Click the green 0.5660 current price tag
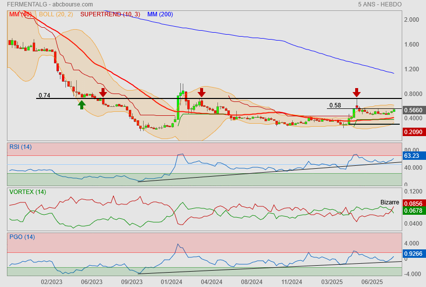Viewport: 426px width, 287px height. [413, 110]
